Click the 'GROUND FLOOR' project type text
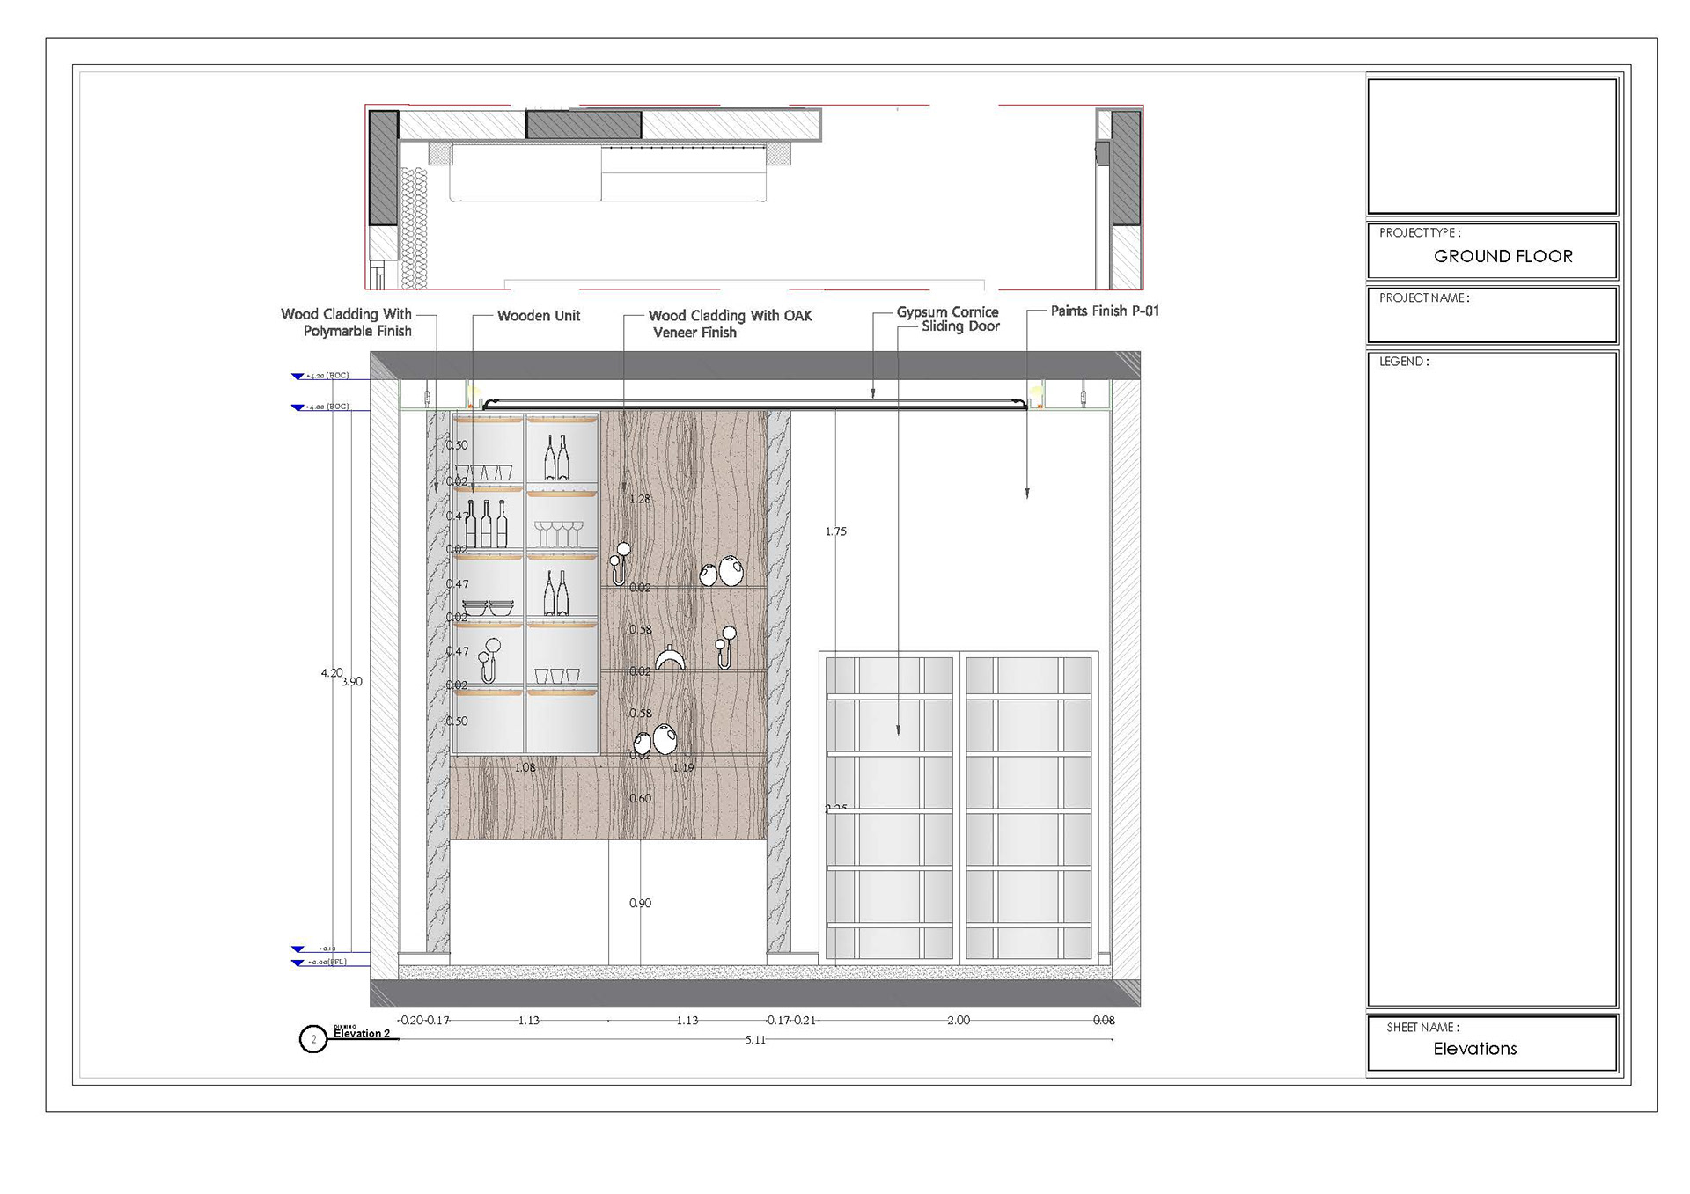 pos(1503,256)
